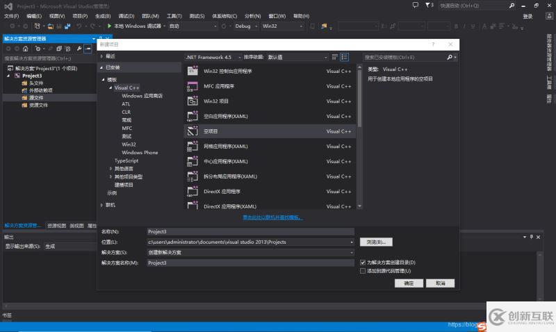Select 源文件 folder in Solution Explorer

tap(36, 98)
